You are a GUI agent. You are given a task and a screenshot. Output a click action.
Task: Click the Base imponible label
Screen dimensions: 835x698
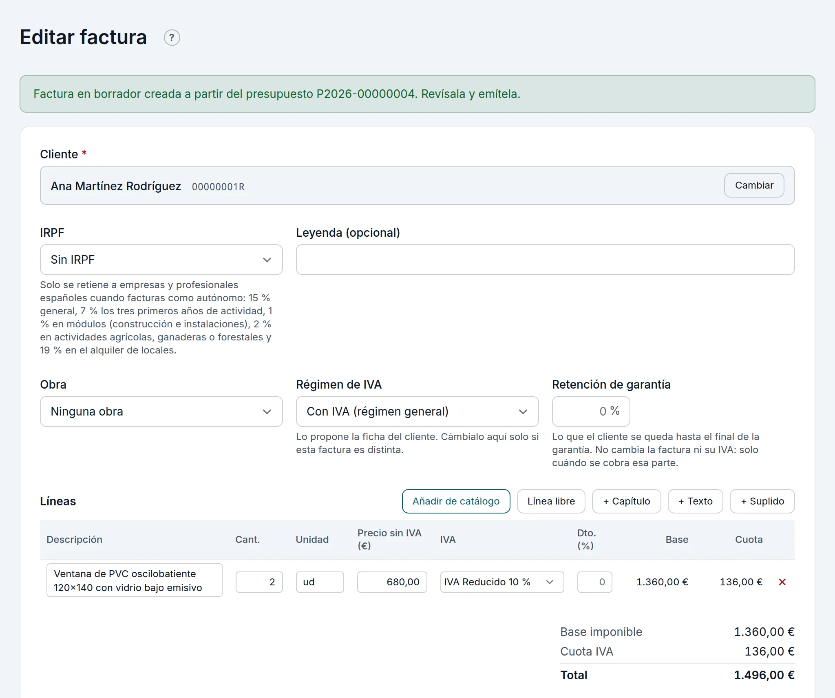(x=601, y=632)
